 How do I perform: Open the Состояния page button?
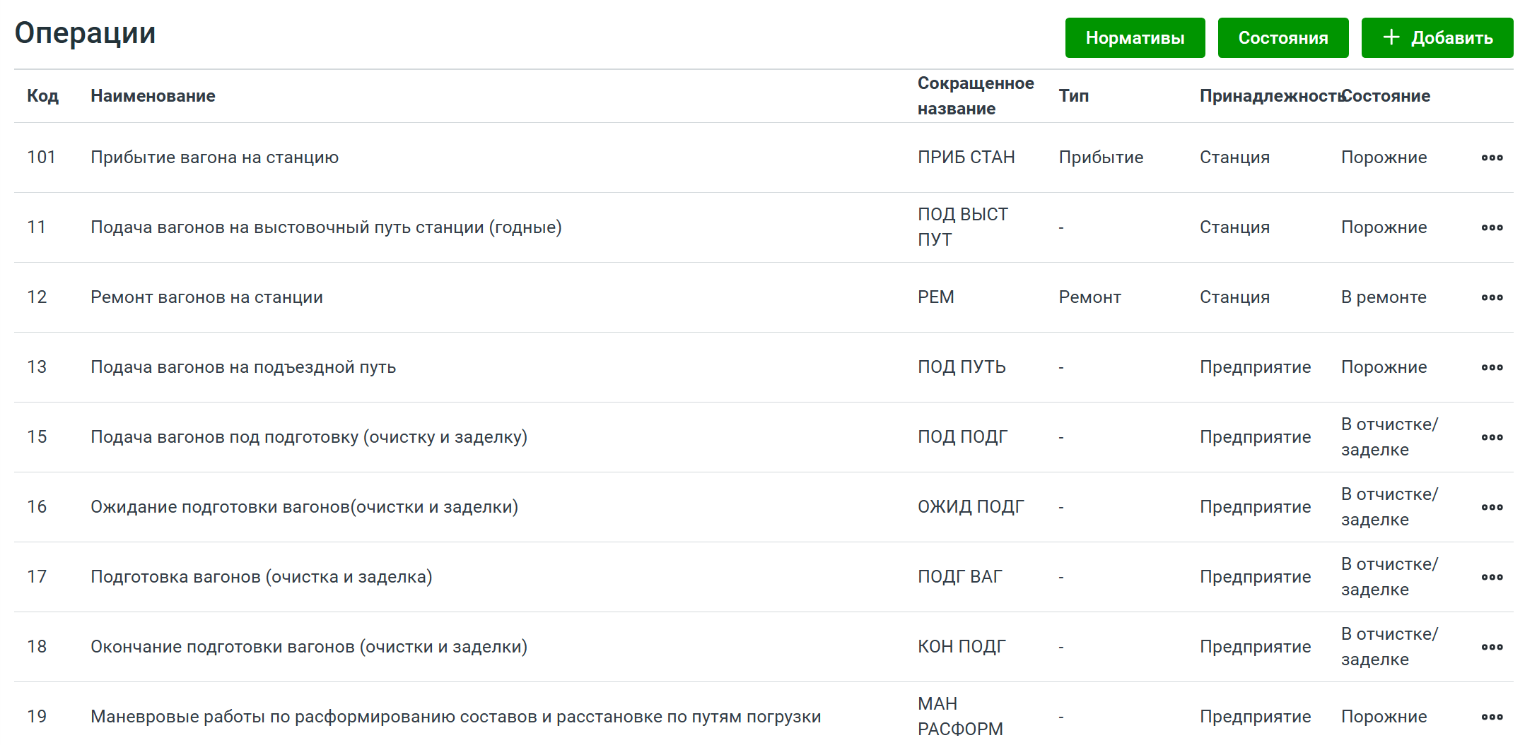[1282, 38]
